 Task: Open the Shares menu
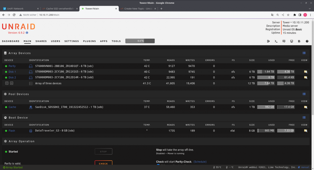pyautogui.click(x=41, y=41)
